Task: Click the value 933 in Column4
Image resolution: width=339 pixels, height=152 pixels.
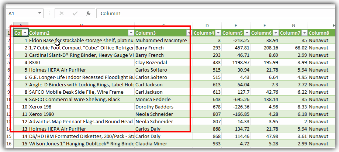Action: click(x=207, y=144)
